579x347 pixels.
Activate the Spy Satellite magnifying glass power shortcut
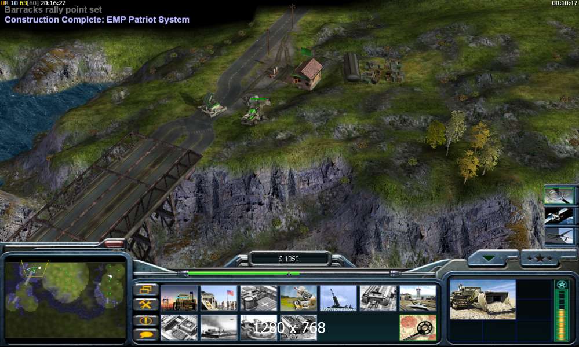(559, 195)
